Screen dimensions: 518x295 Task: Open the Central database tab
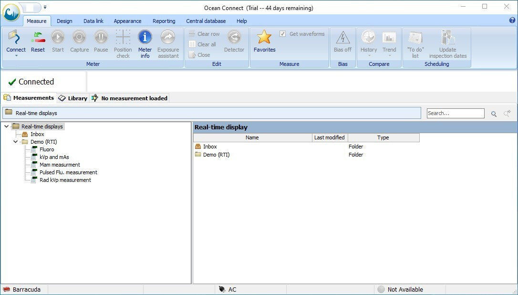point(206,21)
